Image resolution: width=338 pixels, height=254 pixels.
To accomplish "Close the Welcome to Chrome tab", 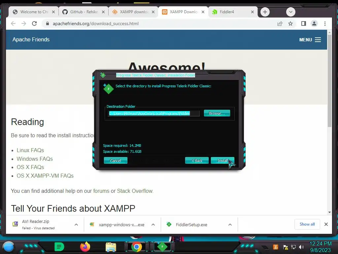I will 53,12.
